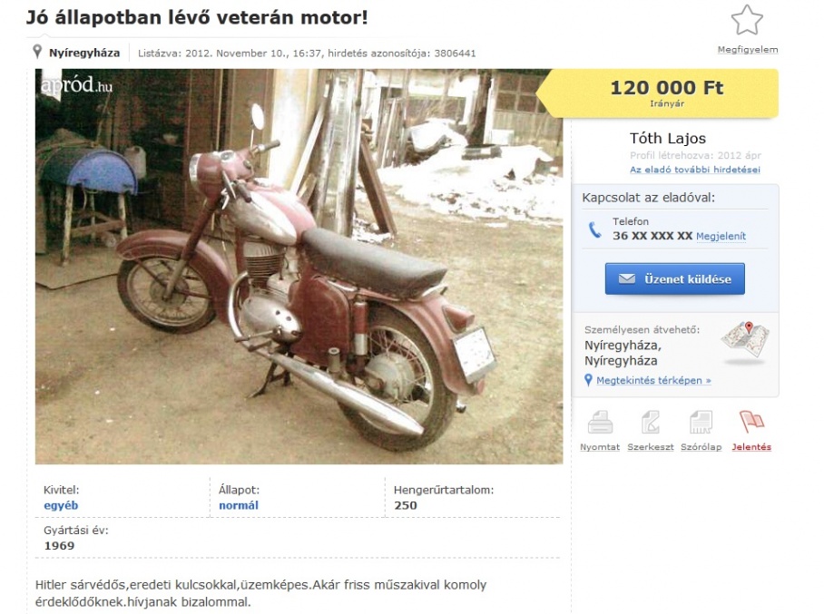Click the Megfigyelem star icon
The image size is (824, 614).
[747, 21]
